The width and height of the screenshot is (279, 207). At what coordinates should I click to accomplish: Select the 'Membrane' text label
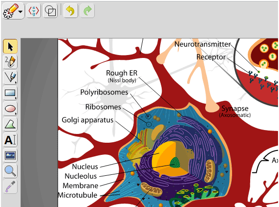click(x=81, y=186)
